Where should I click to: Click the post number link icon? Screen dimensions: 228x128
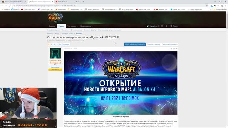point(177,49)
